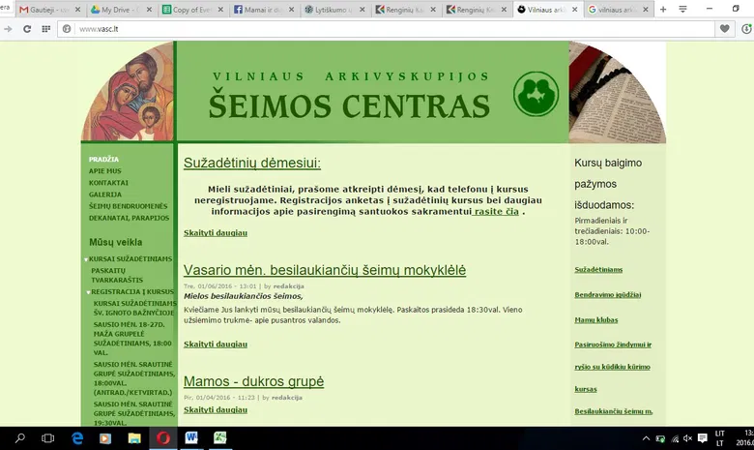This screenshot has width=754, height=450.
Task: Click Skaityti daugiau under Mamos - dukros
Action: [x=216, y=410]
